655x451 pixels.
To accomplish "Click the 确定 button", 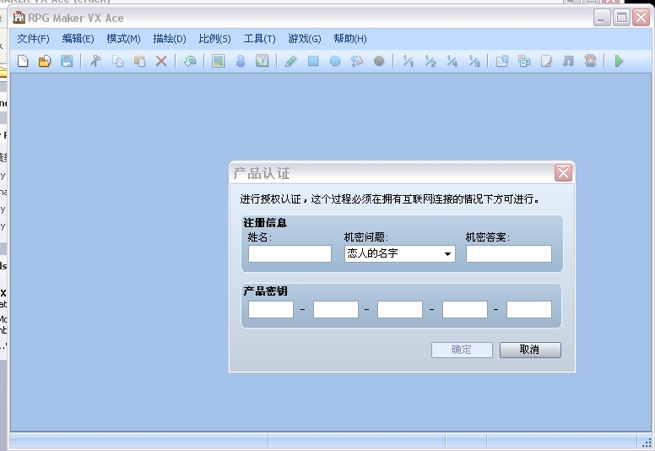I will pos(462,350).
